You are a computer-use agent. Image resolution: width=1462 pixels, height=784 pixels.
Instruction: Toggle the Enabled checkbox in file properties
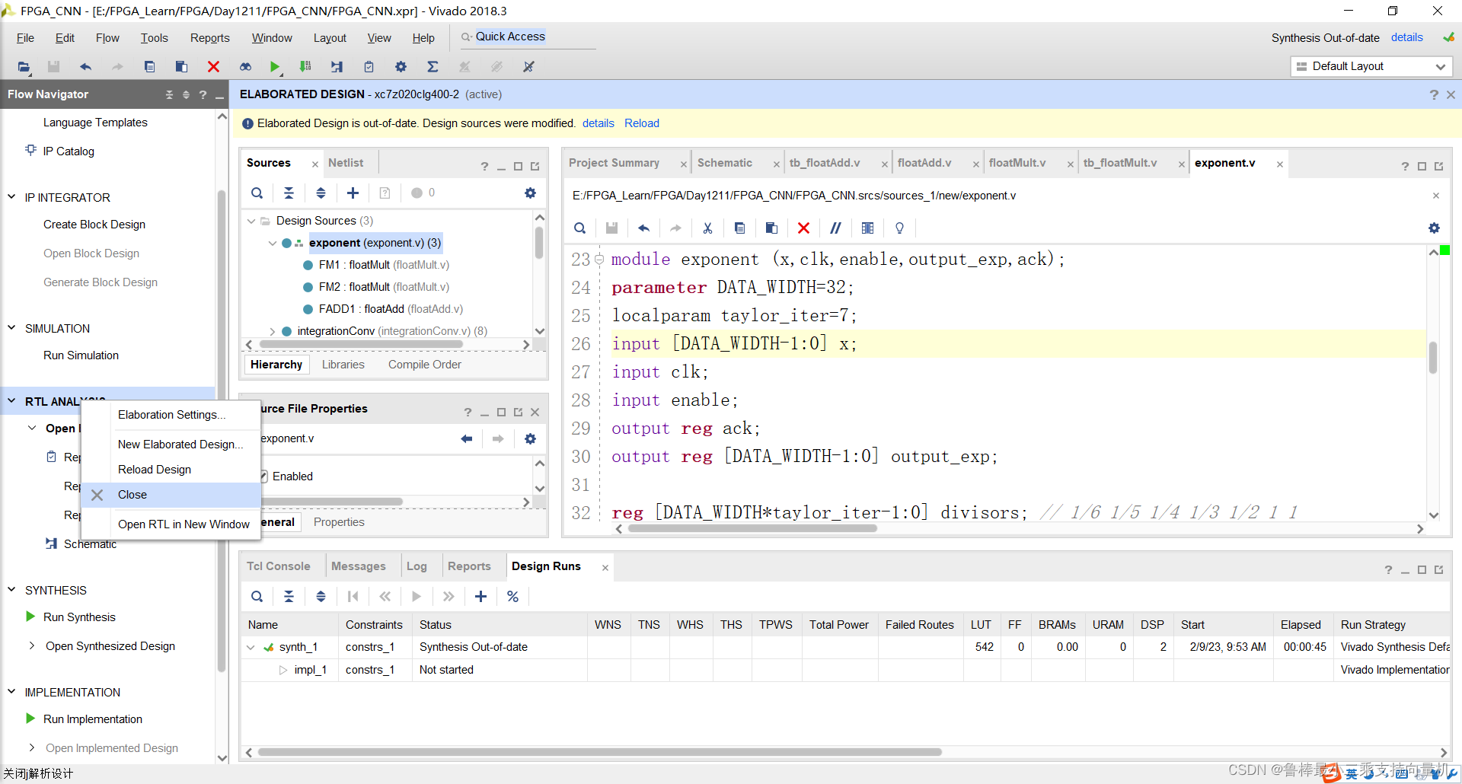264,476
